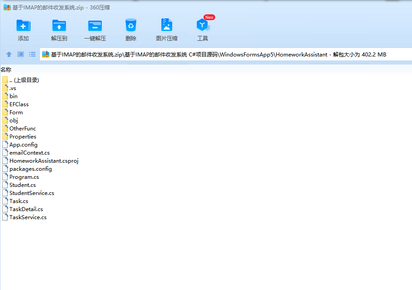This screenshot has height=290, width=412.
Task: Click the file icon next to TaskService.cs
Action: [5, 217]
